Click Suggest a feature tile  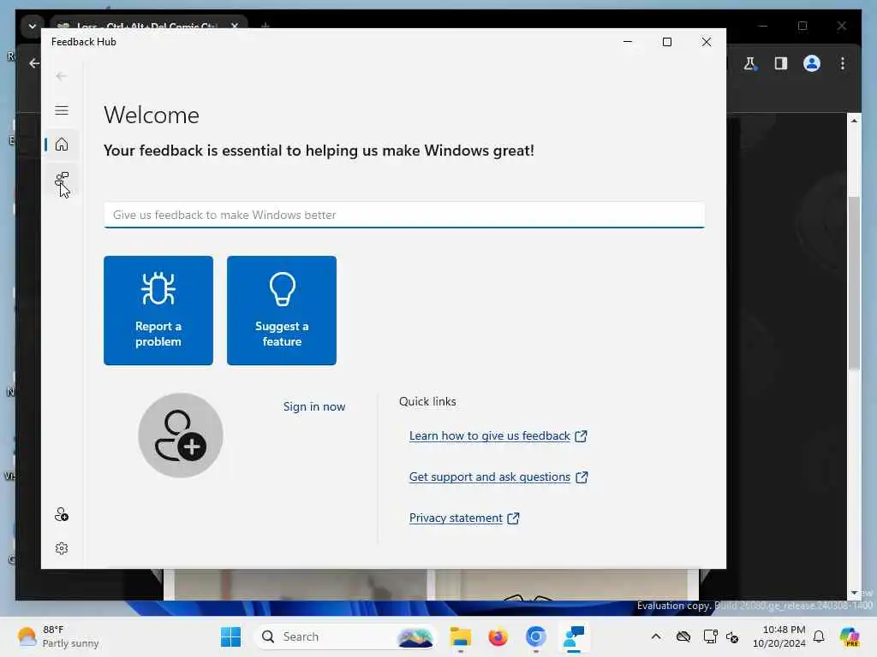click(282, 311)
